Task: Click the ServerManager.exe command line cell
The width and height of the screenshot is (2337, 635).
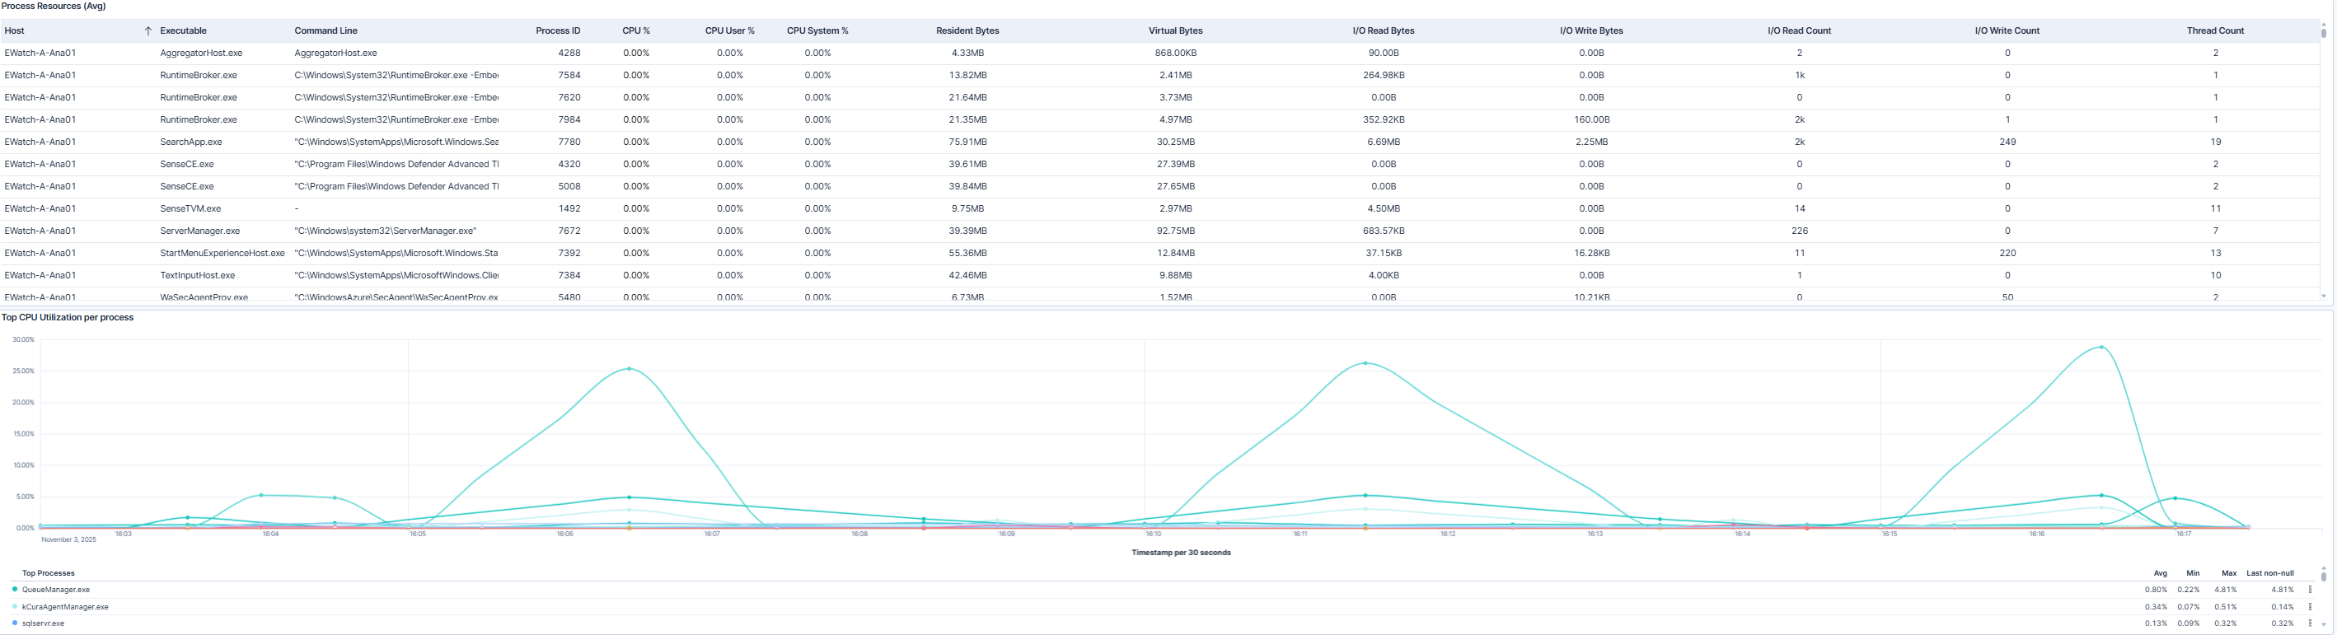Action: 385,231
